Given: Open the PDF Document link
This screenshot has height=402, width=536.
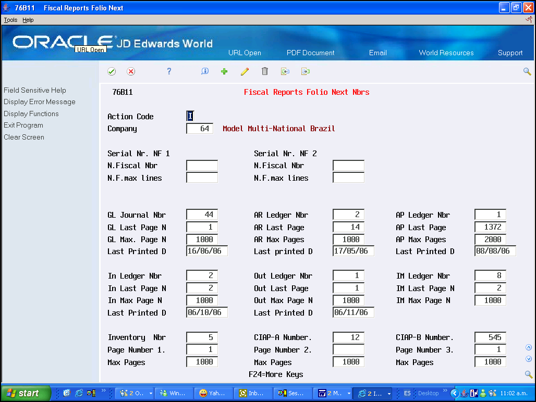Looking at the screenshot, I should point(310,53).
